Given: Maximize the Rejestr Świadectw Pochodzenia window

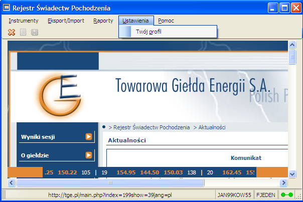Looking at the screenshot, I should coord(284,8).
